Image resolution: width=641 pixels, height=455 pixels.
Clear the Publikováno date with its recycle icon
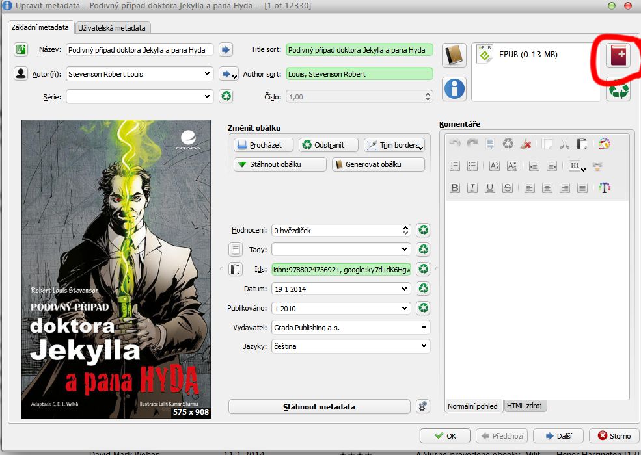pos(424,307)
